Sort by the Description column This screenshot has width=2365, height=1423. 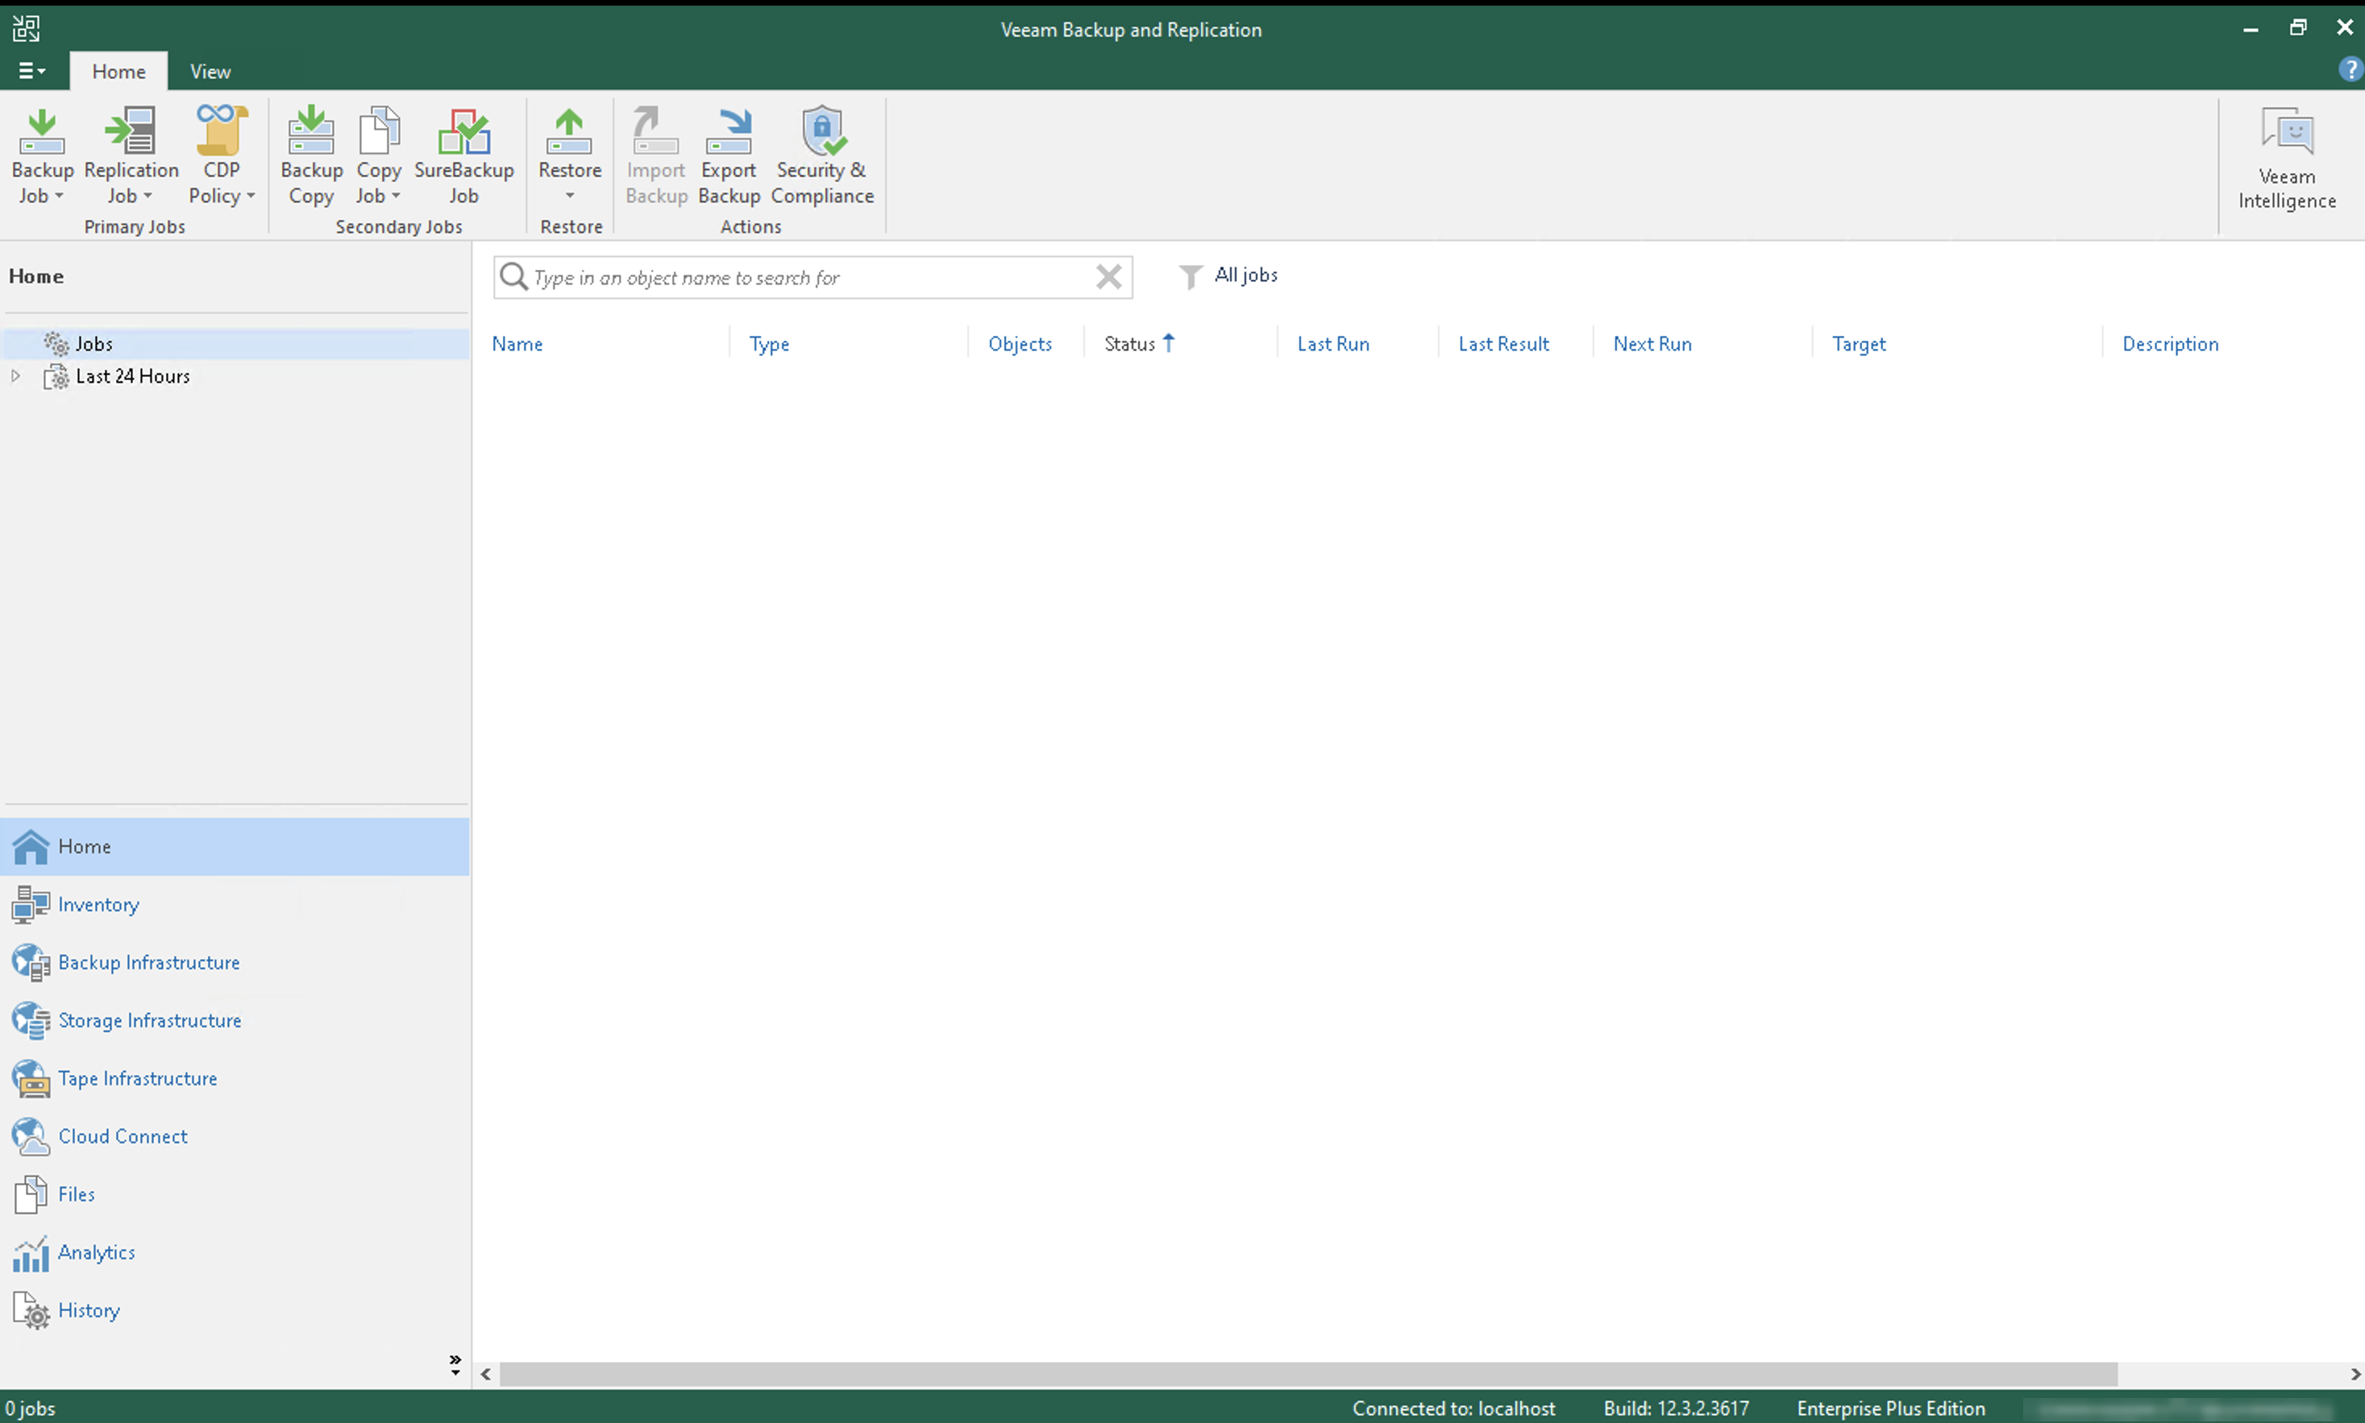2170,343
